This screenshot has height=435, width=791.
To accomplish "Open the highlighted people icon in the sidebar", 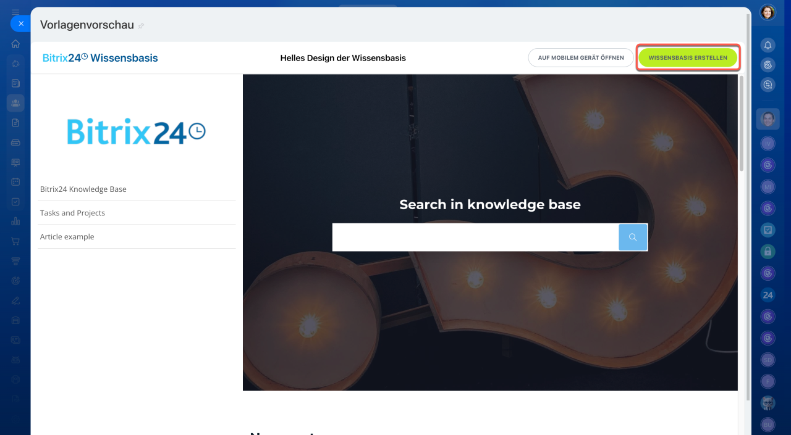I will click(15, 103).
